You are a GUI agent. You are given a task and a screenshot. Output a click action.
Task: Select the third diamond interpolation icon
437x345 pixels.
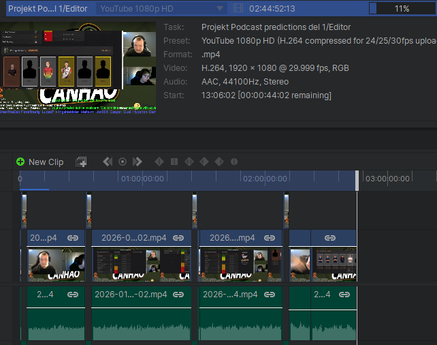tap(189, 162)
